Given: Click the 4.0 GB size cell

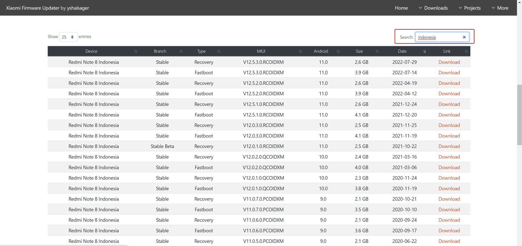Looking at the screenshot, I should [361, 167].
